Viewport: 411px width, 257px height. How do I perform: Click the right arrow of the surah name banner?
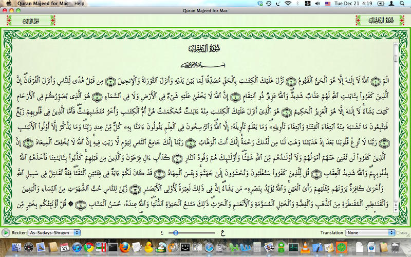402,21
